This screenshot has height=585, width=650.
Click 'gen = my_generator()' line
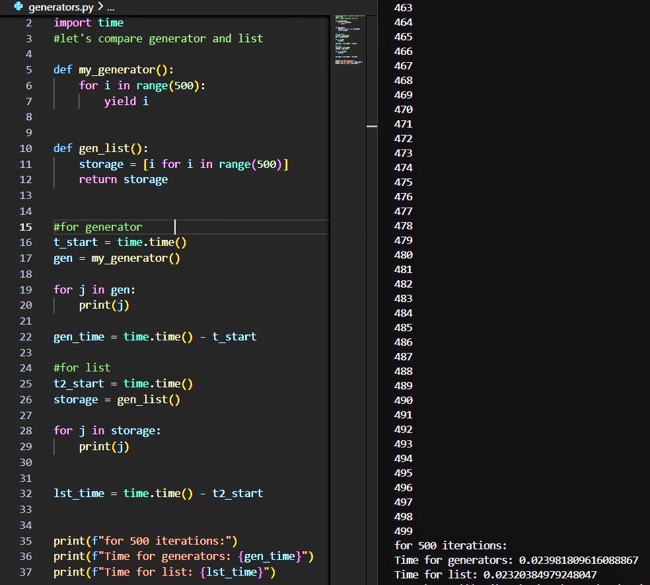tap(117, 258)
